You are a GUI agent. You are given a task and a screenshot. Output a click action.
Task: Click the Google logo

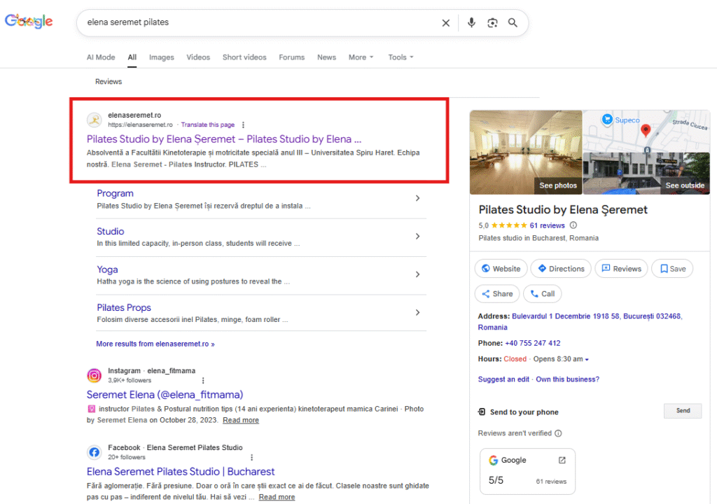click(x=29, y=22)
